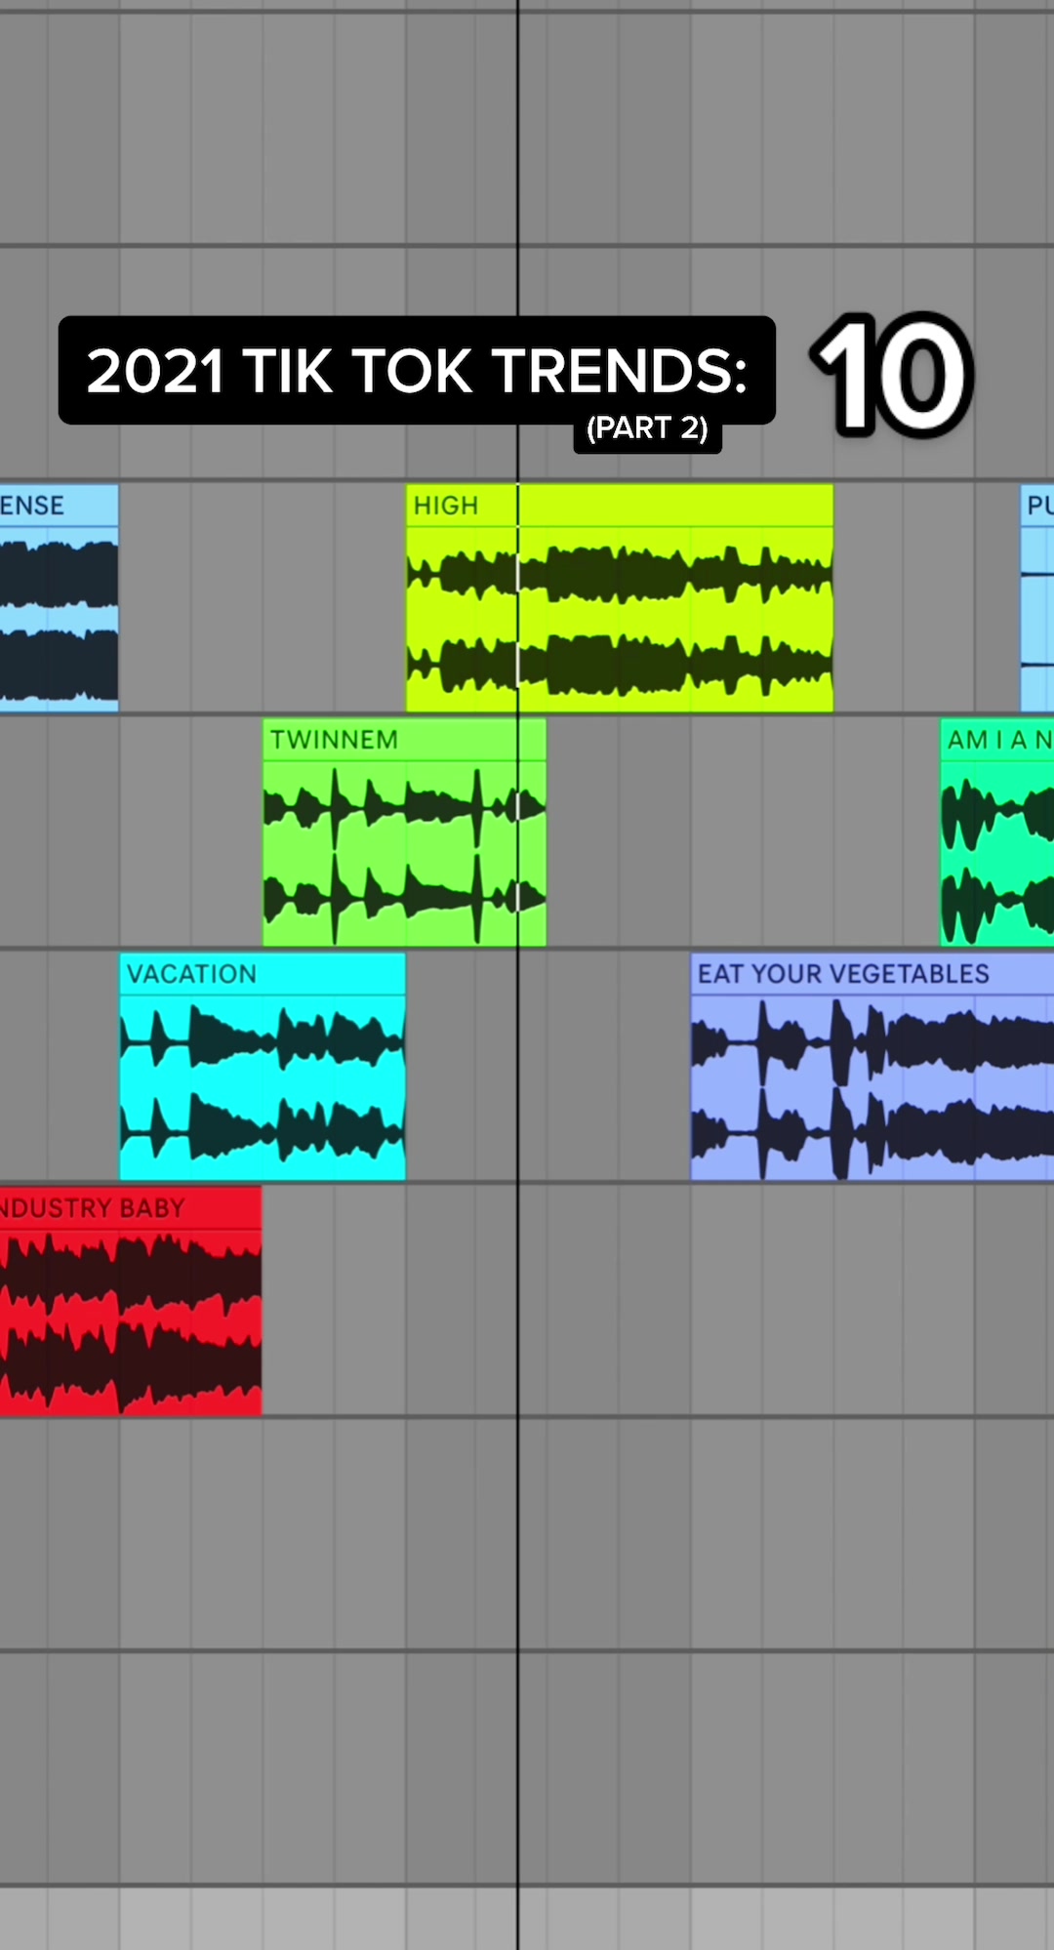Viewport: 1054px width, 1950px height.
Task: Select the EAT YOUR VEGETABLES clip
Action: [872, 1067]
